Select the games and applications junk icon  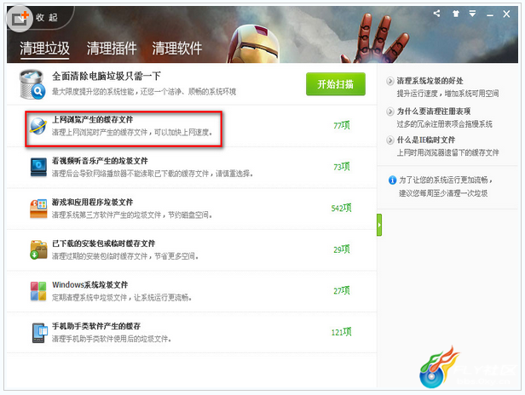coord(38,209)
